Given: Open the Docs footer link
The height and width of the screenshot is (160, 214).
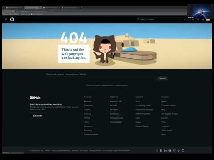Looking at the screenshot, I should (137, 101).
